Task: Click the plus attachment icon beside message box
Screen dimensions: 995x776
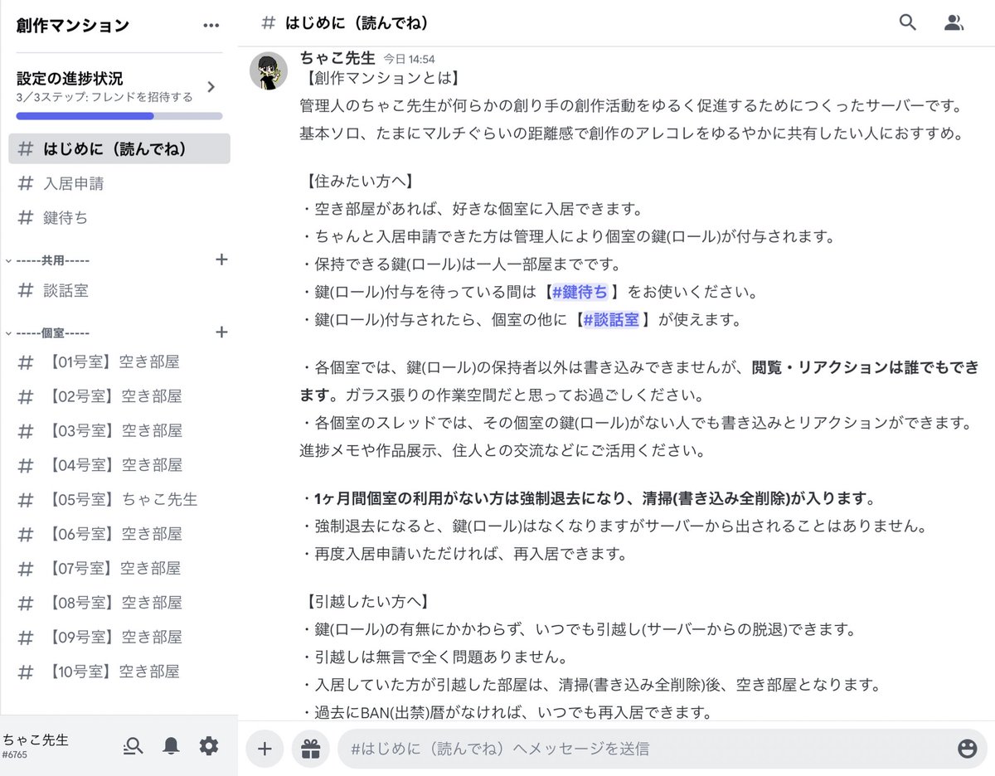Action: pos(265,748)
